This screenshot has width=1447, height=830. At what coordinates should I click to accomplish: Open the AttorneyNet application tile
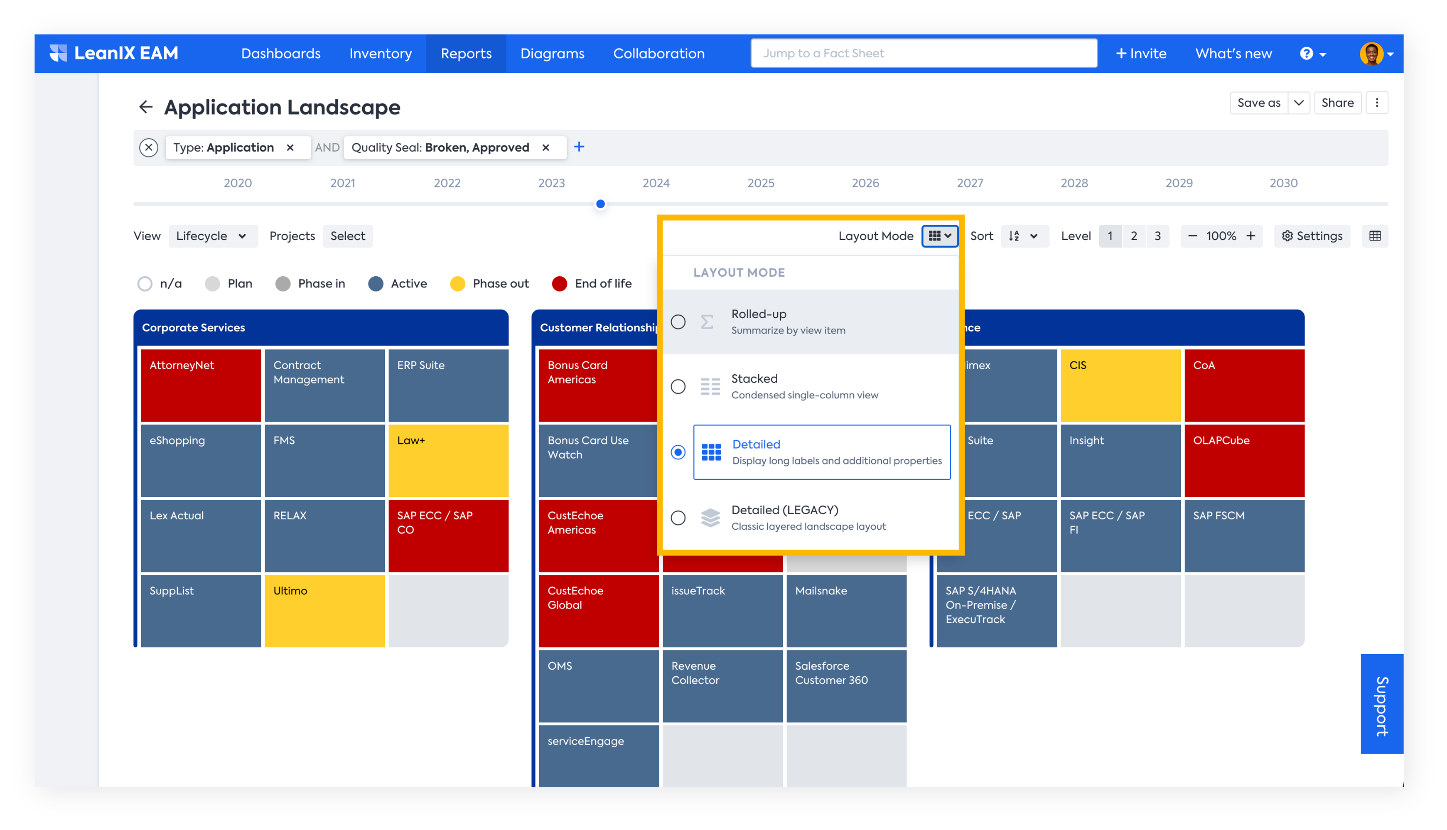201,386
